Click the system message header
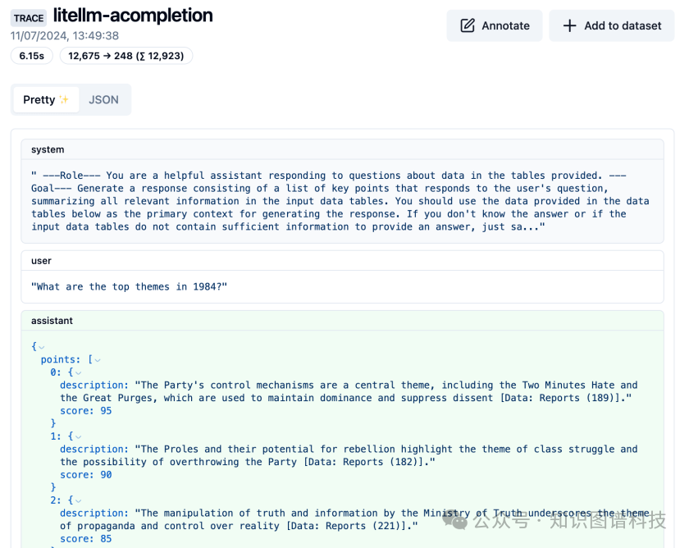The height and width of the screenshot is (548, 689). tap(48, 149)
